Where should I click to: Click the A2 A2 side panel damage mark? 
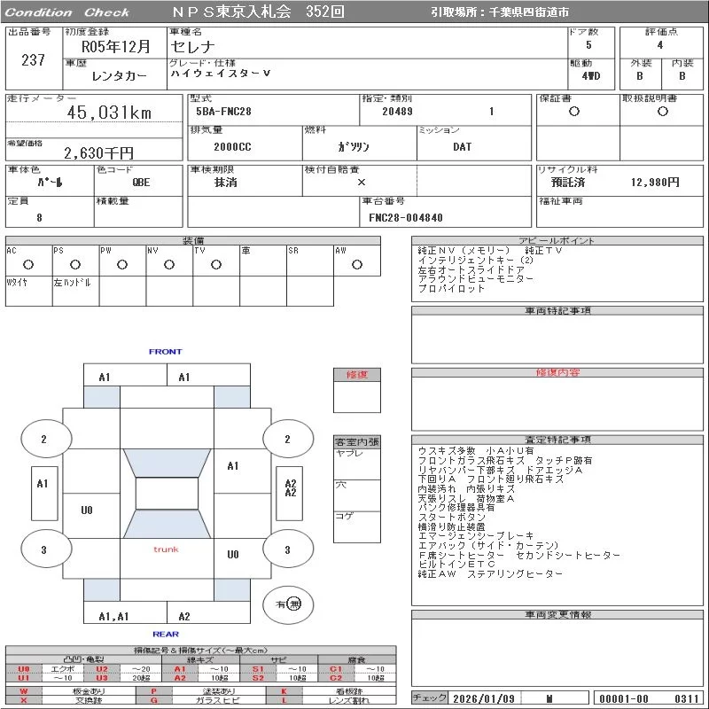pos(291,488)
